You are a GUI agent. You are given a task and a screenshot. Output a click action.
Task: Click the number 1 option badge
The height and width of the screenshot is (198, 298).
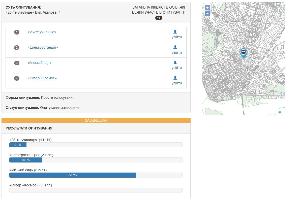click(17, 32)
